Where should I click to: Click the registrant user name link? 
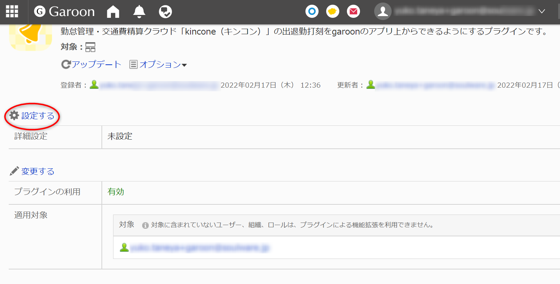[159, 85]
